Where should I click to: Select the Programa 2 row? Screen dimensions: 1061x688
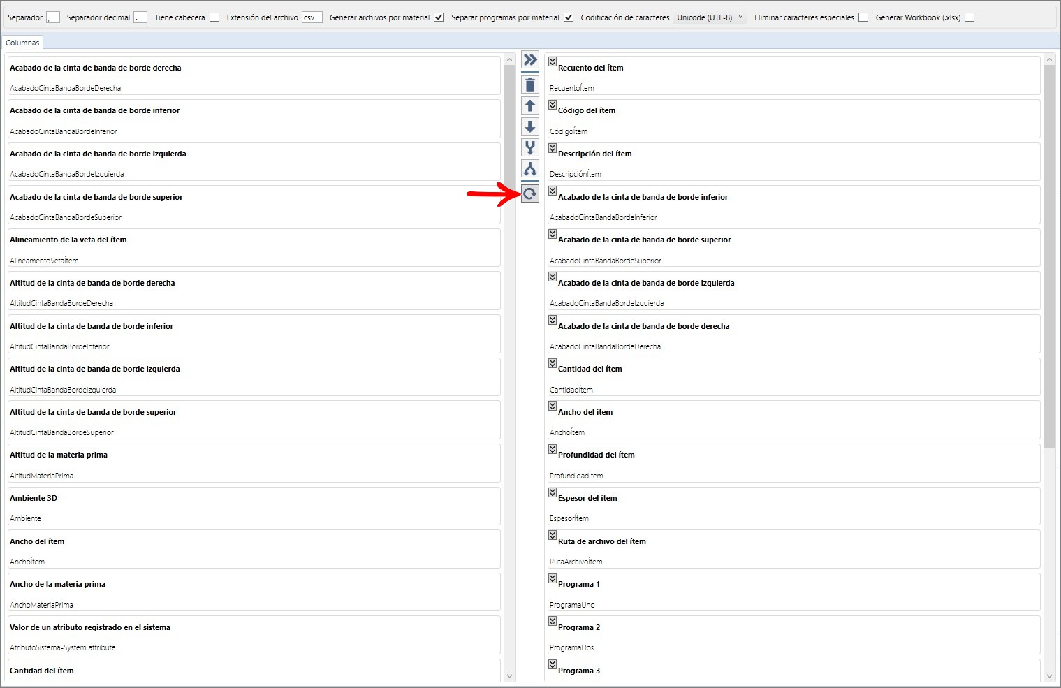coord(793,635)
